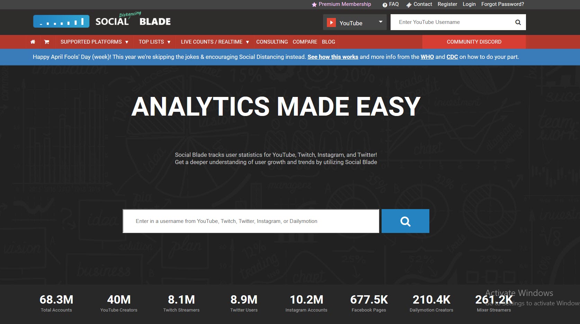Click the red YouTube play icon
Screen dimensions: 580x324
tap(331, 22)
